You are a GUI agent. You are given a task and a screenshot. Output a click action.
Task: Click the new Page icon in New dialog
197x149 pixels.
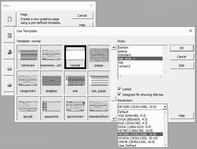click(10, 19)
